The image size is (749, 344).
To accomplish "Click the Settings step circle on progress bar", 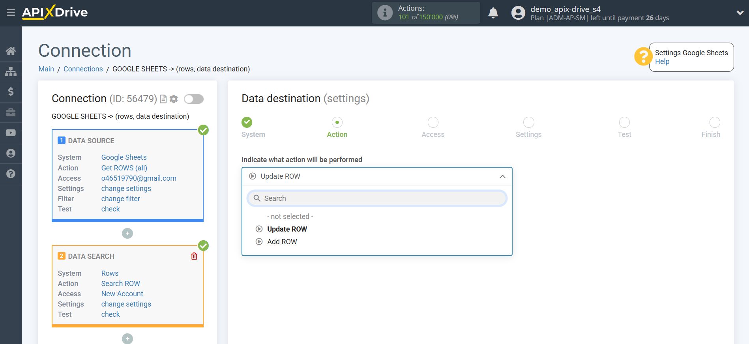I will click(x=528, y=122).
